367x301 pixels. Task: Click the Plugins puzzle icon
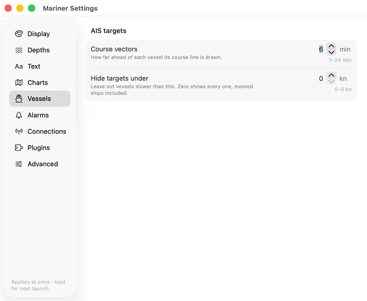tap(19, 148)
